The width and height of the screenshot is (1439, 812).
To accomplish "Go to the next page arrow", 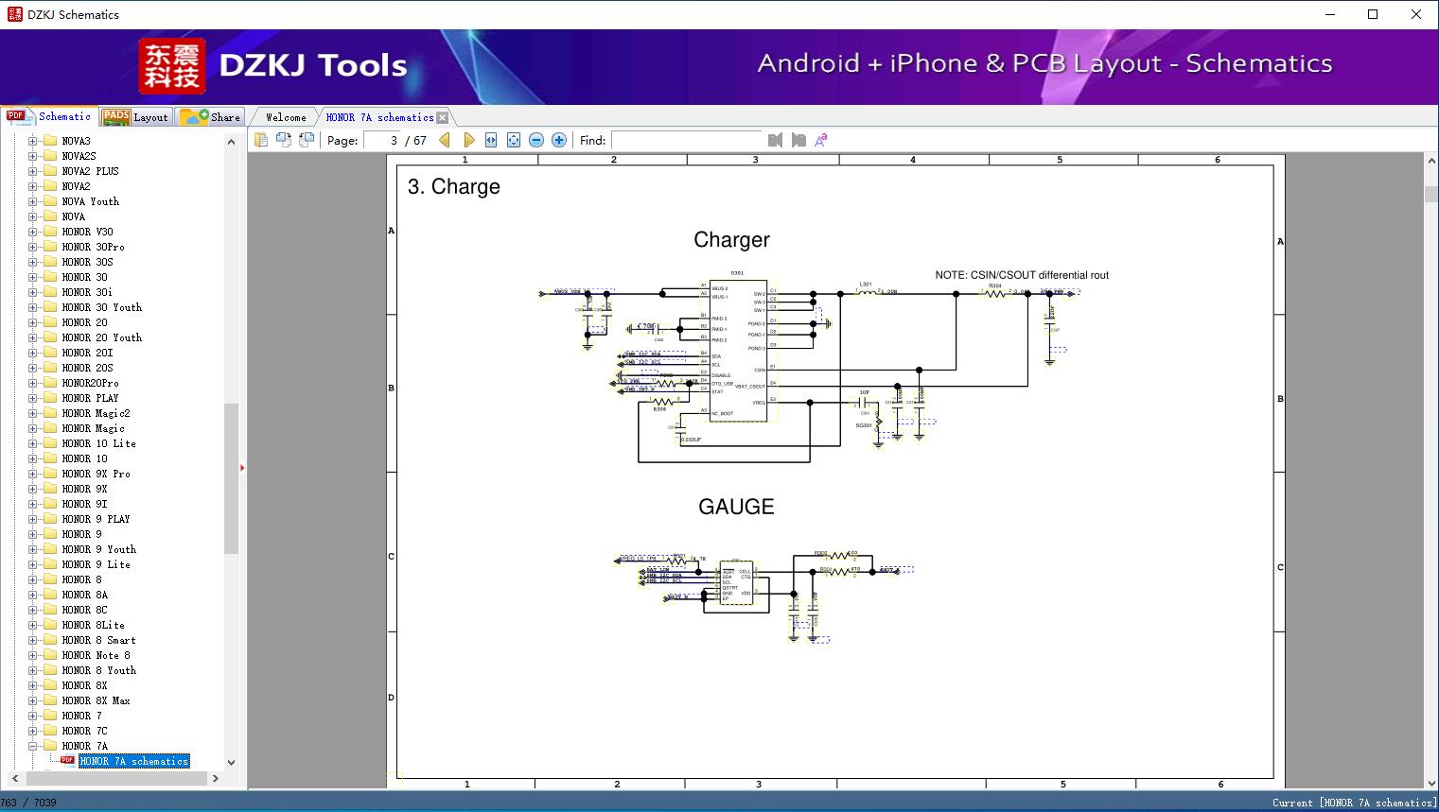I will (x=468, y=140).
